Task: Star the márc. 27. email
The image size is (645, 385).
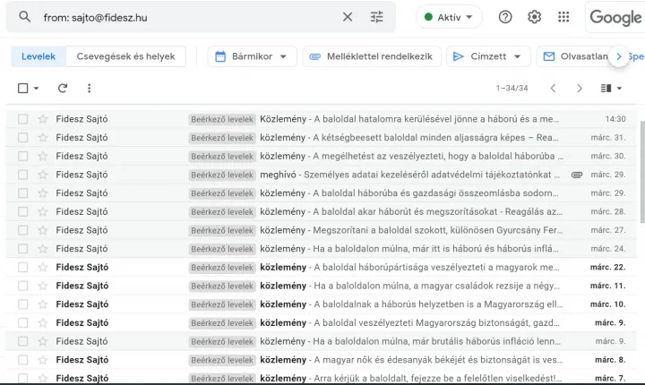Action: [43, 230]
